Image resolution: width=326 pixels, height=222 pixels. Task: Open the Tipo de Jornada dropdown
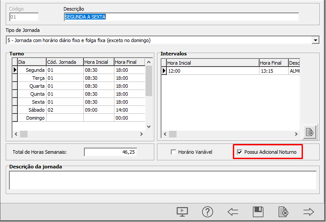315,40
